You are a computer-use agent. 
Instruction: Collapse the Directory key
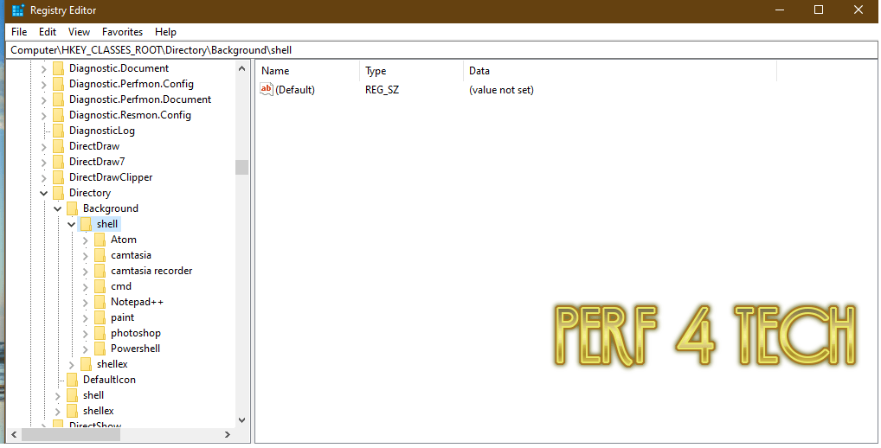[44, 194]
